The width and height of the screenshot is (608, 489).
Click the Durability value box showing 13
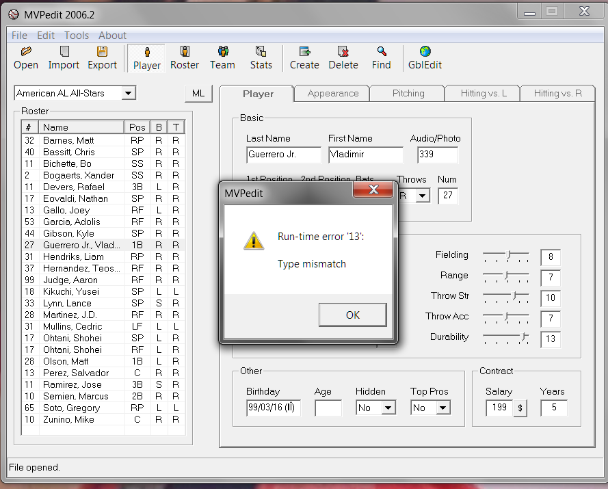[x=551, y=339]
